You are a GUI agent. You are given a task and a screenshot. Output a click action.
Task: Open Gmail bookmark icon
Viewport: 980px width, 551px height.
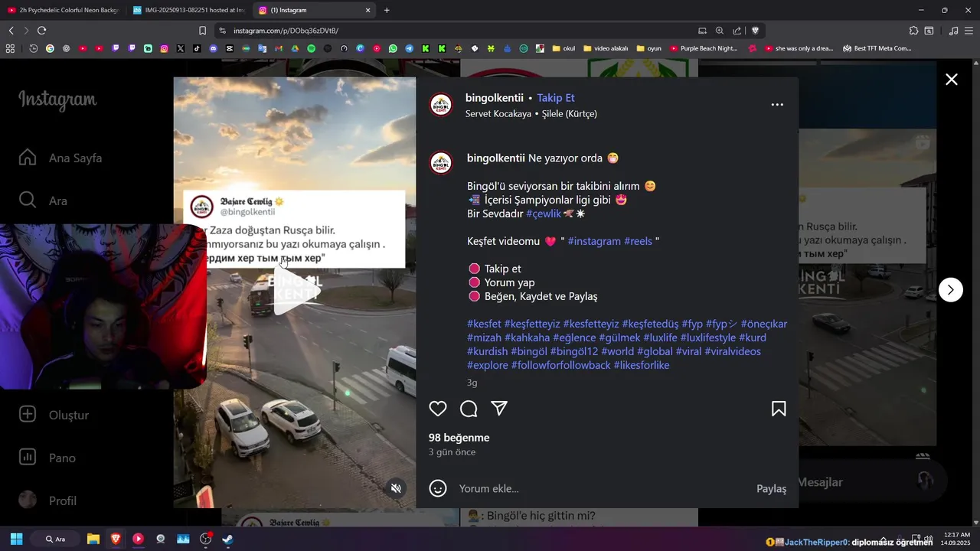click(278, 48)
